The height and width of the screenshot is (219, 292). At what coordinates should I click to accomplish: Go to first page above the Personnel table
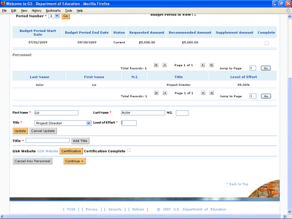[156, 65]
